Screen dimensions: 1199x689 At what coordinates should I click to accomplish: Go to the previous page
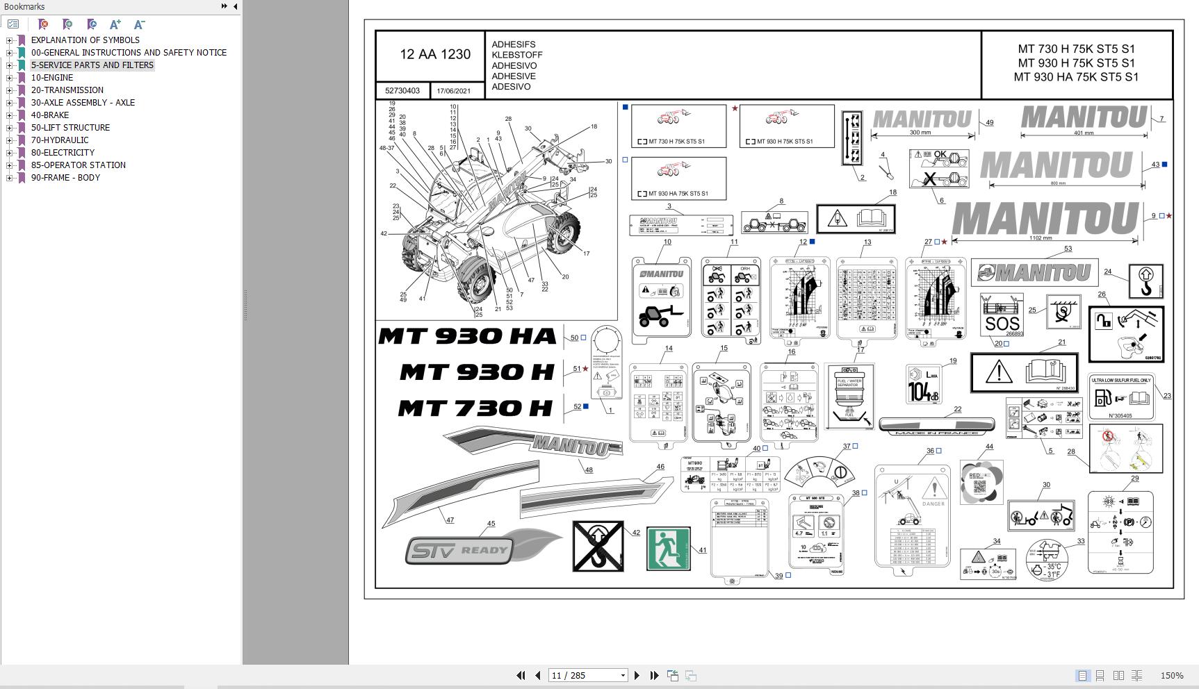(538, 675)
